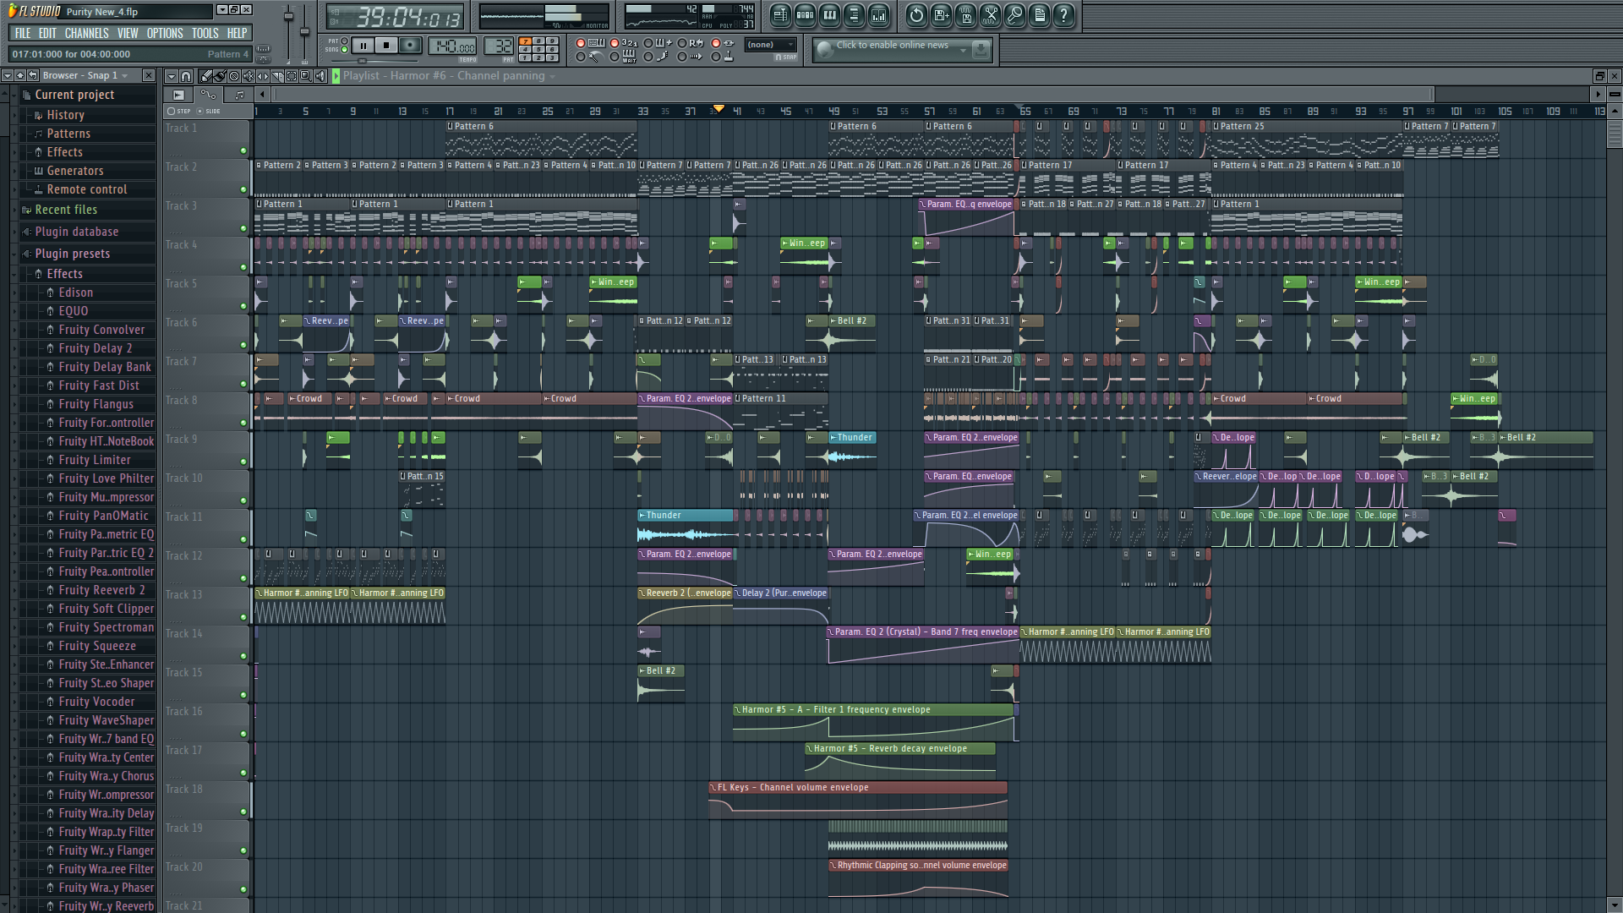Toggle the Browser window icon in toolbar
This screenshot has width=1623, height=913.
click(854, 14)
